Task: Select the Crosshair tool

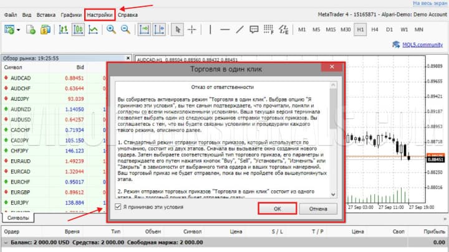Action: (192, 29)
